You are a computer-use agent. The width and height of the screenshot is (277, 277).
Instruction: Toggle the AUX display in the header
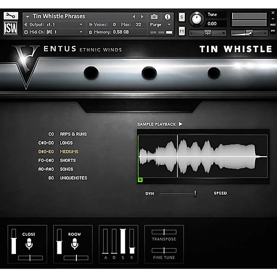274,24
